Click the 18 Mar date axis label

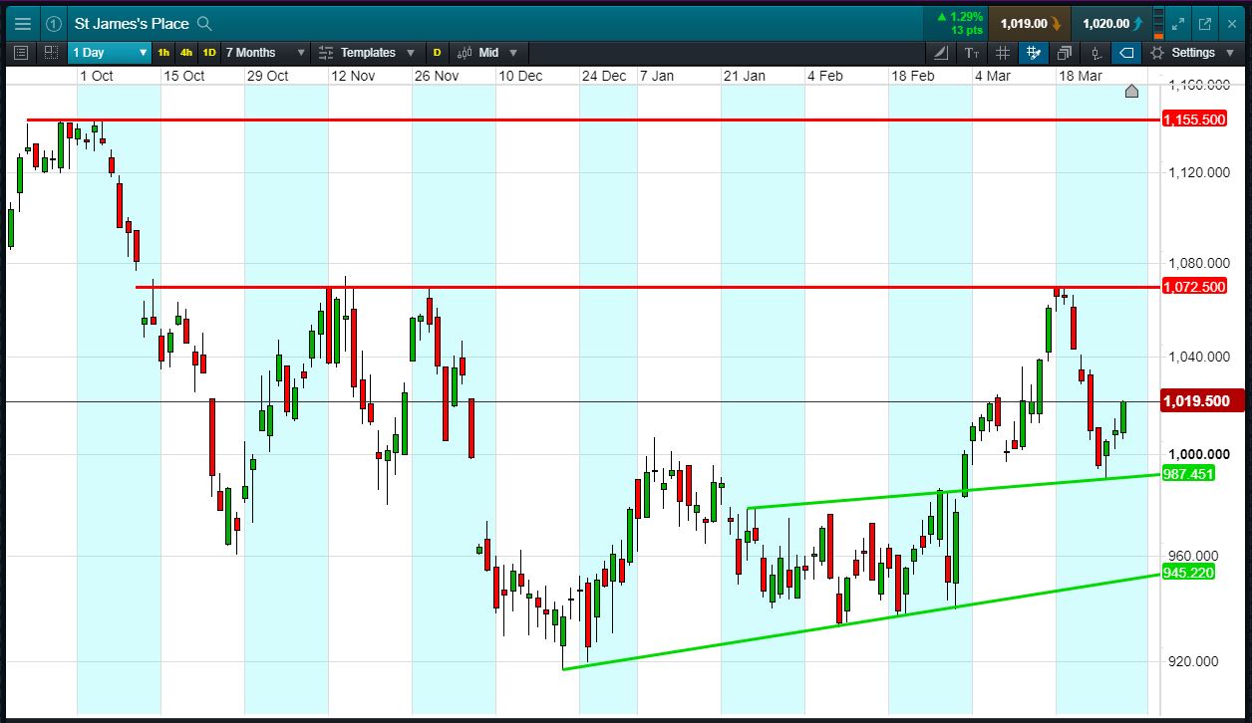point(1081,76)
